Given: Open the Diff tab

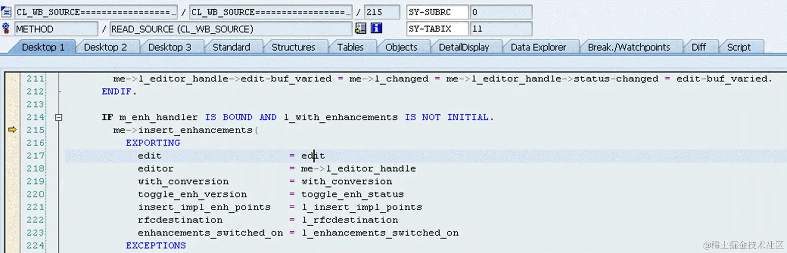Looking at the screenshot, I should click(699, 47).
